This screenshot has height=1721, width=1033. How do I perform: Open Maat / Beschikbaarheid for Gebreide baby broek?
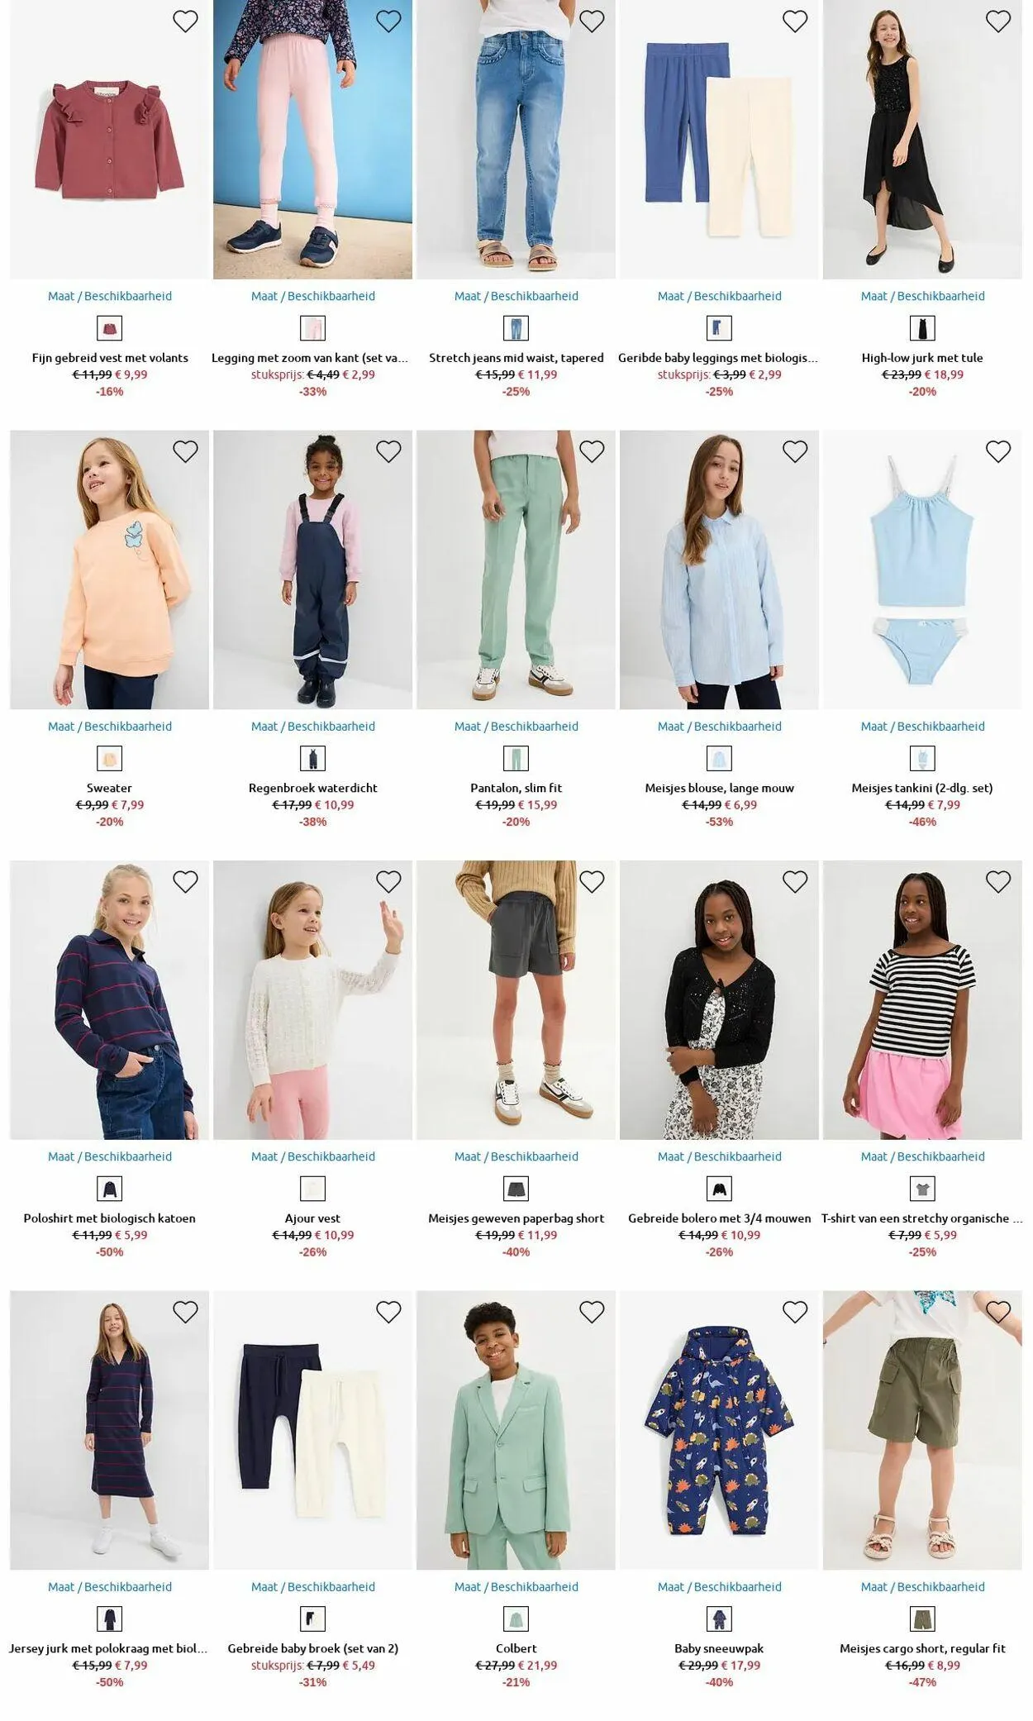312,1587
